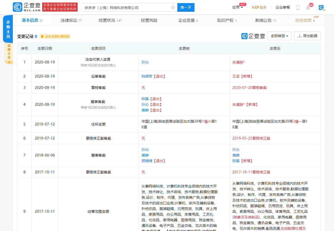Screen dimensions: 334x231
Task: Click the VIP服务 link
Action: [259, 7]
